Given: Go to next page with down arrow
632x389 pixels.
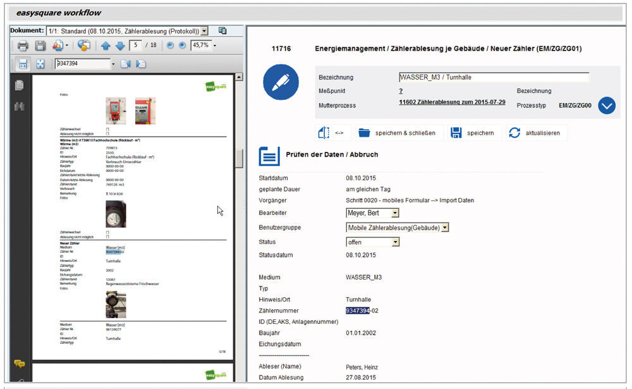Looking at the screenshot, I should (119, 46).
